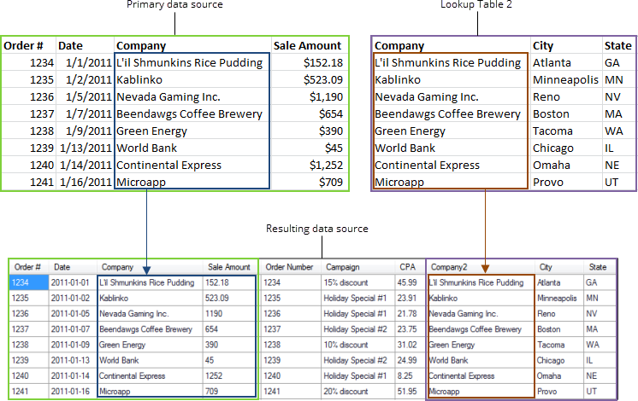Select '$1,190' in the primary data source table
Screen dimensions: 638x401
coord(326,97)
